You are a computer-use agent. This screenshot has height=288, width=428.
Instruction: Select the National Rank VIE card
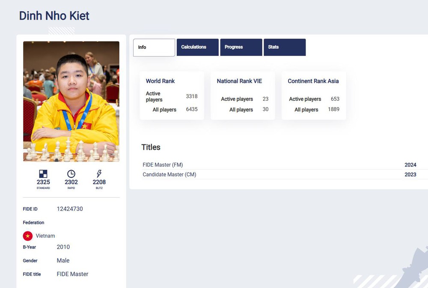243,96
